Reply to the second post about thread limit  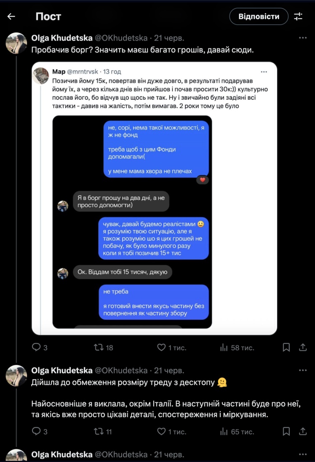37,432
